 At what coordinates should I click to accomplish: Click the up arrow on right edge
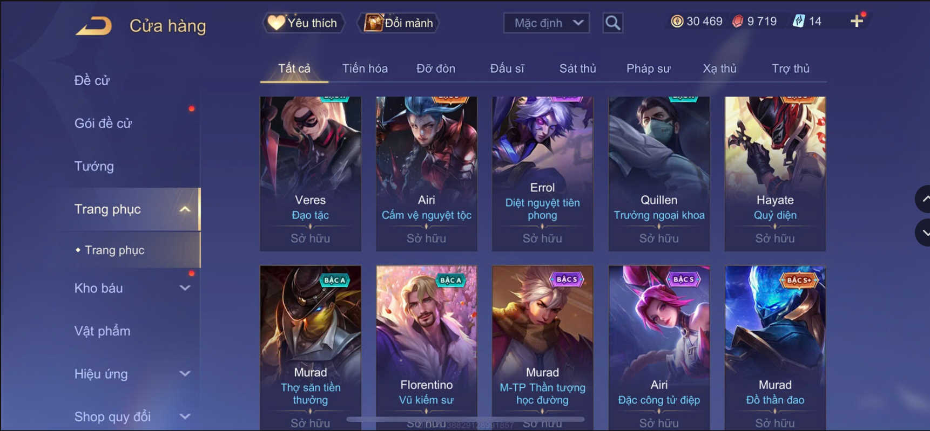[x=925, y=199]
